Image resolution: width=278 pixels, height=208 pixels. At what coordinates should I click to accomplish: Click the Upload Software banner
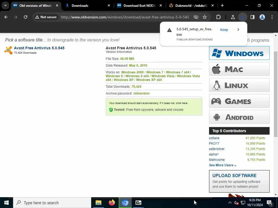tap(239, 181)
